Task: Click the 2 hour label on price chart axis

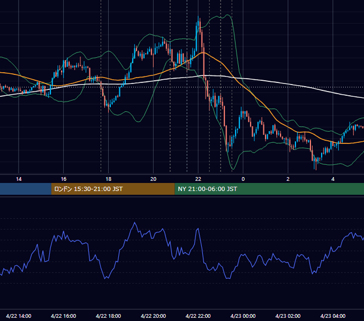Action: 288,179
